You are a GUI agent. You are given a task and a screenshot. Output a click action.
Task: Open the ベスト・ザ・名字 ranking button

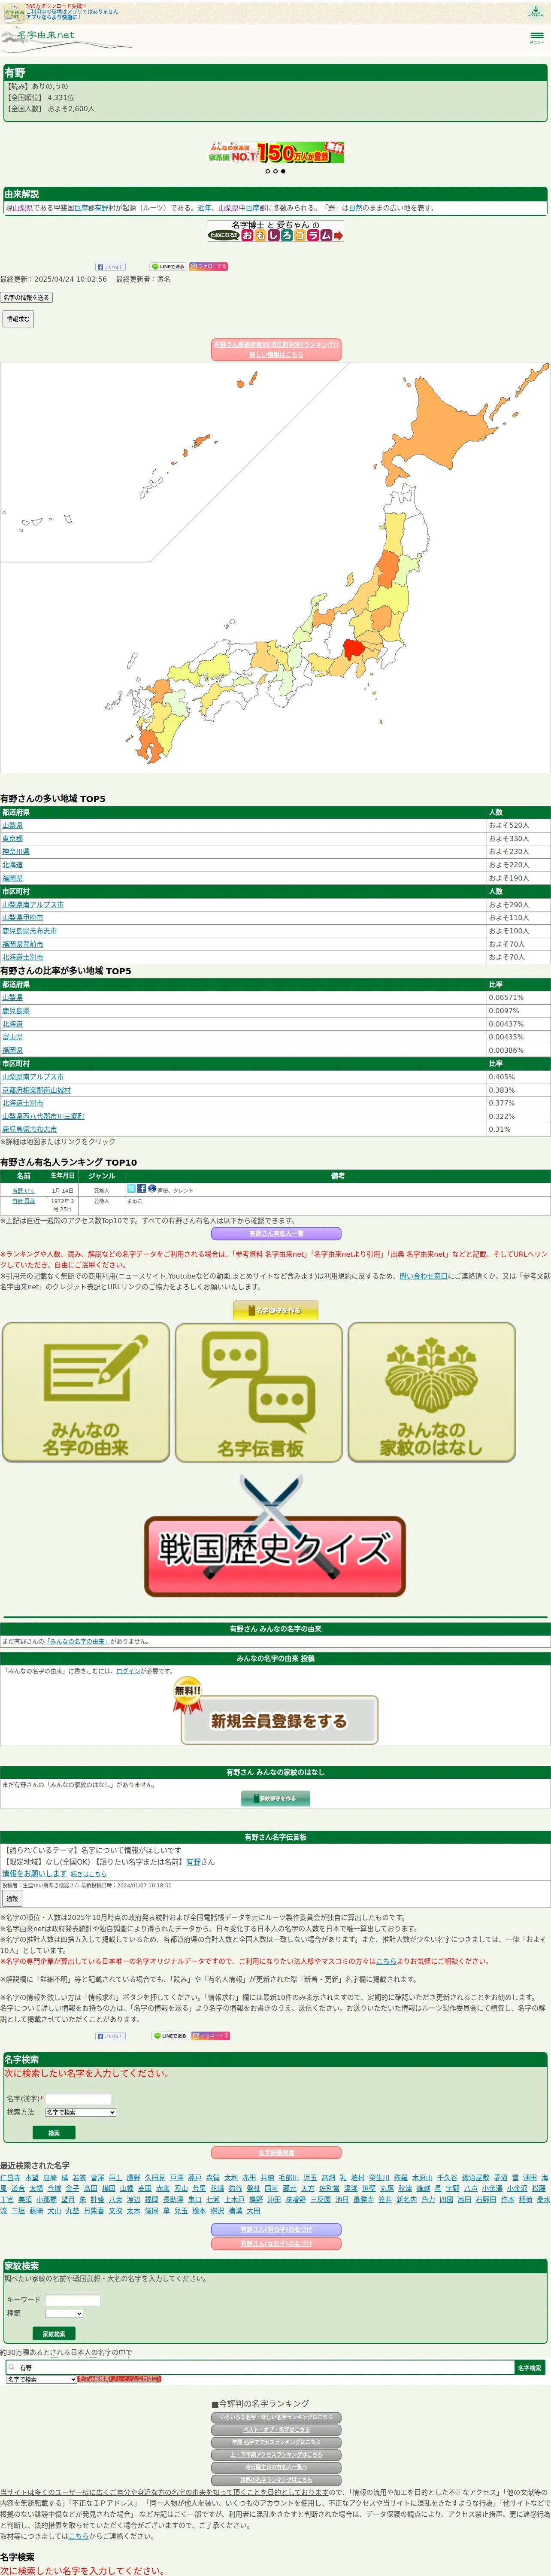tap(275, 2429)
